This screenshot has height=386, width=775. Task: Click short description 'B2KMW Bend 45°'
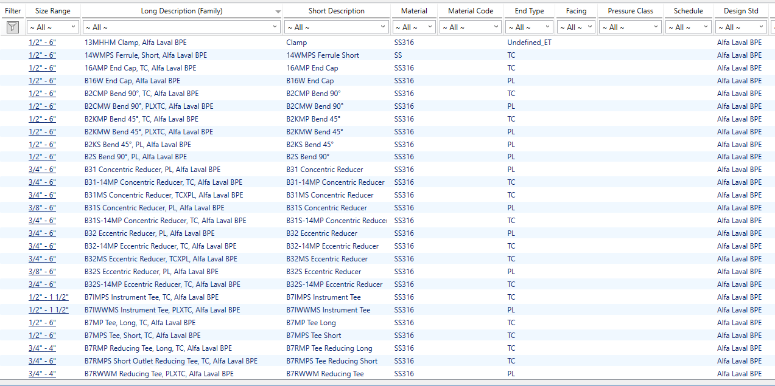[x=315, y=132]
